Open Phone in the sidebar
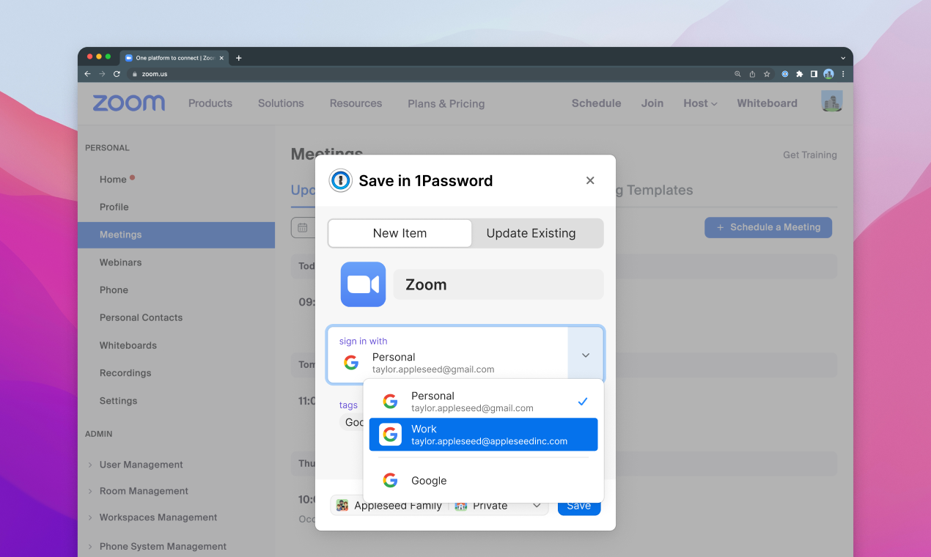The width and height of the screenshot is (931, 557). tap(114, 290)
